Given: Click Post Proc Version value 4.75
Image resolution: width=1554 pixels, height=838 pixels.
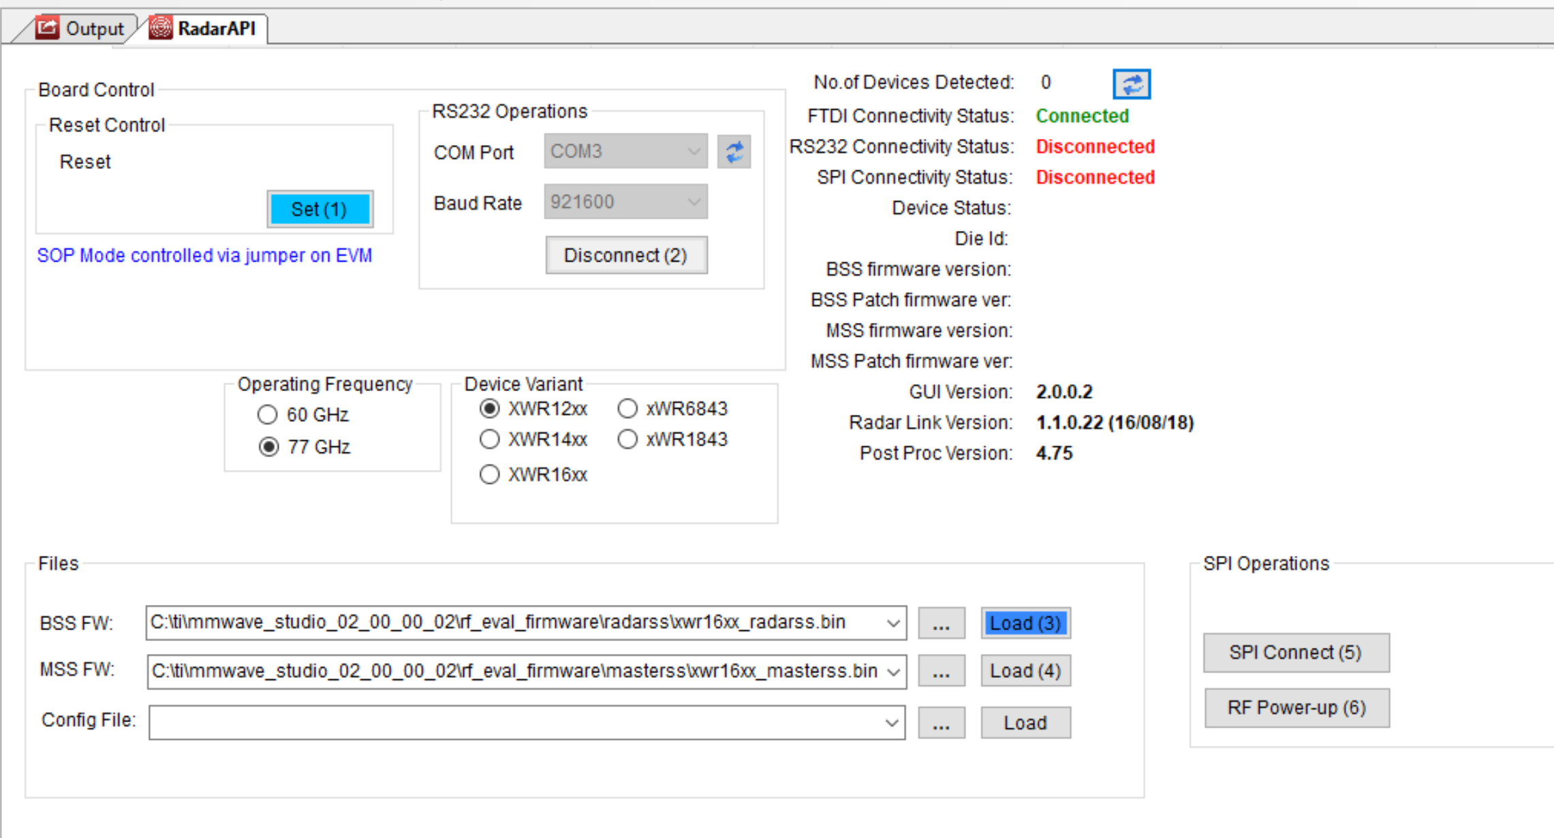Looking at the screenshot, I should (x=1055, y=453).
